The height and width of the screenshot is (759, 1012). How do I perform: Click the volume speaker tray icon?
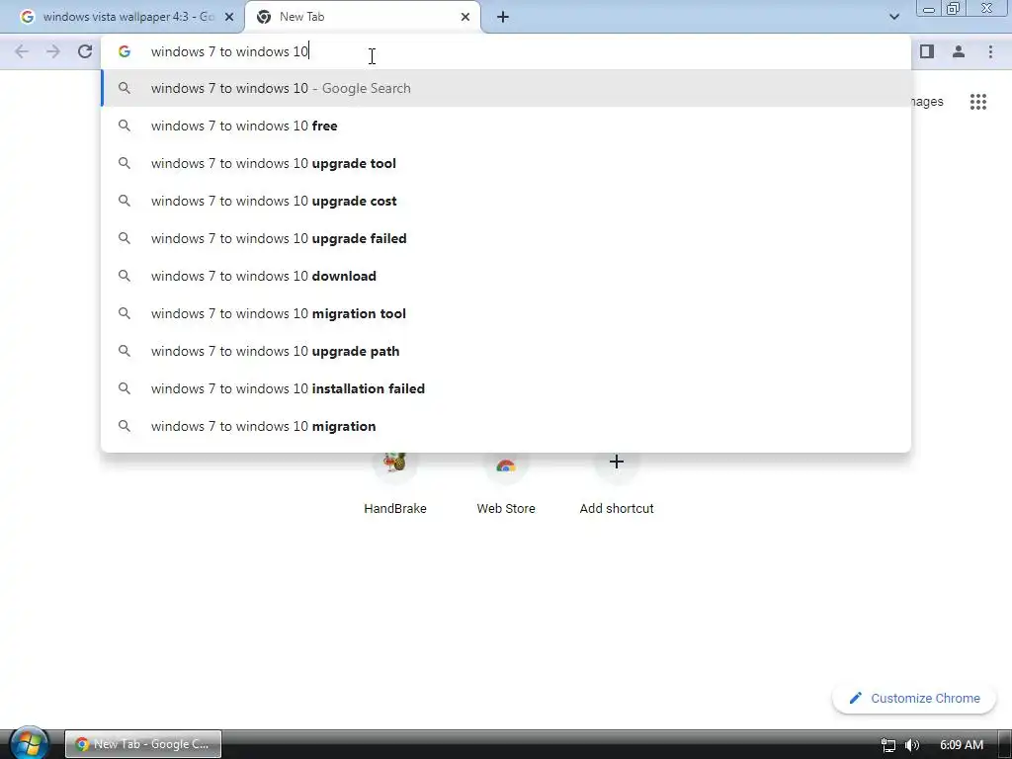coord(912,745)
